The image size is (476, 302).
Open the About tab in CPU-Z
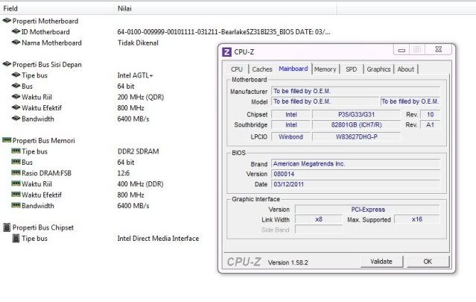pos(405,69)
